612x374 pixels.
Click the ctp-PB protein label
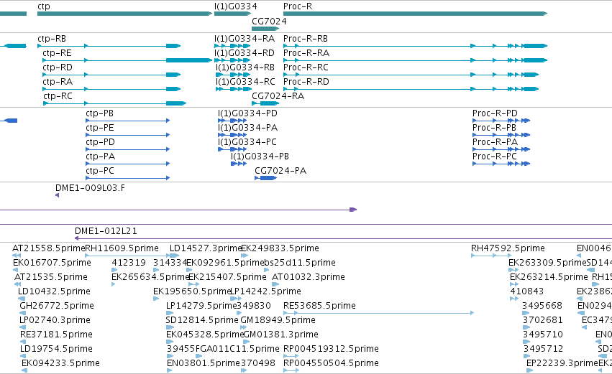click(99, 113)
